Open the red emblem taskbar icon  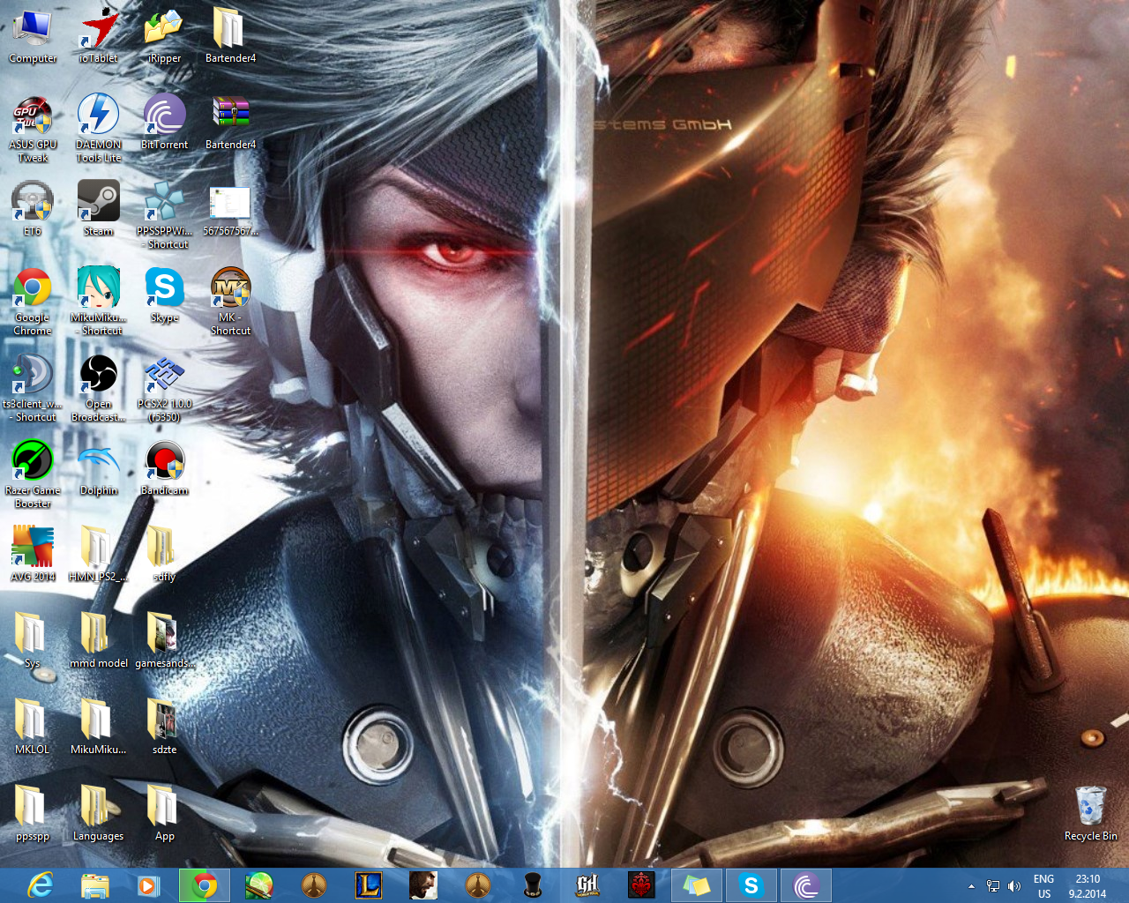pos(641,885)
